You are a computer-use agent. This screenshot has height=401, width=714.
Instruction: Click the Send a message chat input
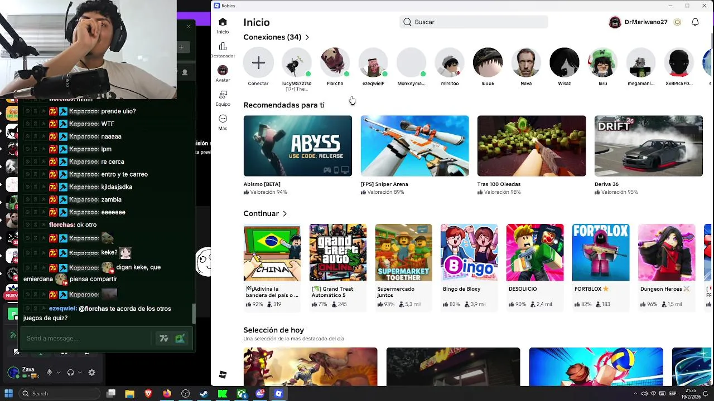tap(86, 338)
